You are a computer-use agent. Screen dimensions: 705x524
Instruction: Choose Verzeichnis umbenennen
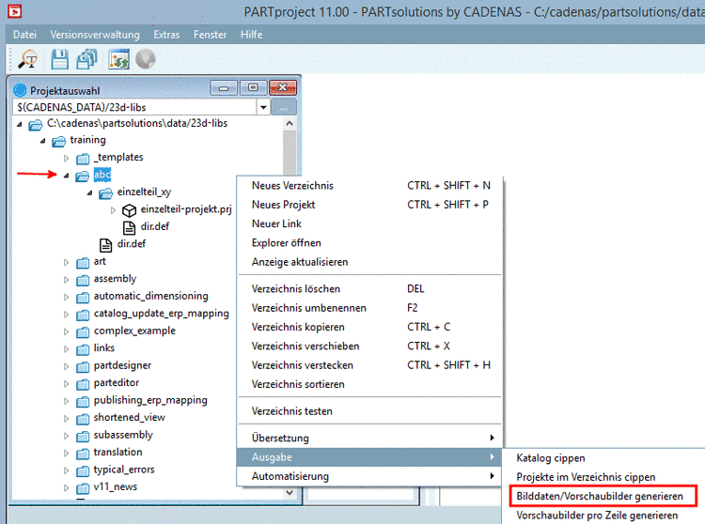point(370,308)
